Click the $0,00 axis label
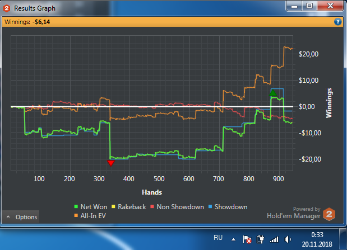347x250 pixels. (x=307, y=107)
